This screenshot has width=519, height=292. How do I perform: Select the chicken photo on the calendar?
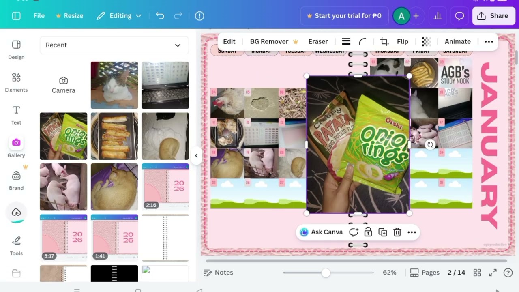227,103
